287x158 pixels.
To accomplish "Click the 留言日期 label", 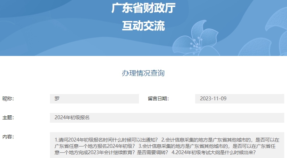I will tap(158, 99).
